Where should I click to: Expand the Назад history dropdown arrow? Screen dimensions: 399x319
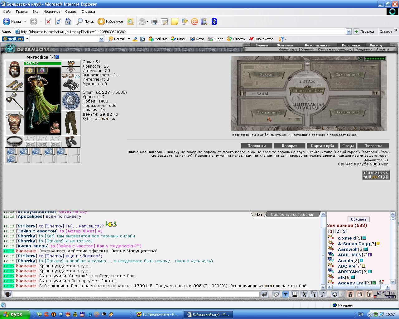click(25, 21)
